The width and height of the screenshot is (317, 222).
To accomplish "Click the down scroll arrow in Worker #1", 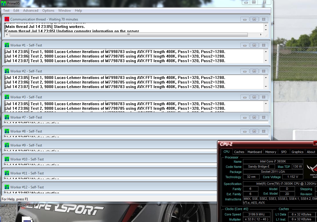I will 266,60.
